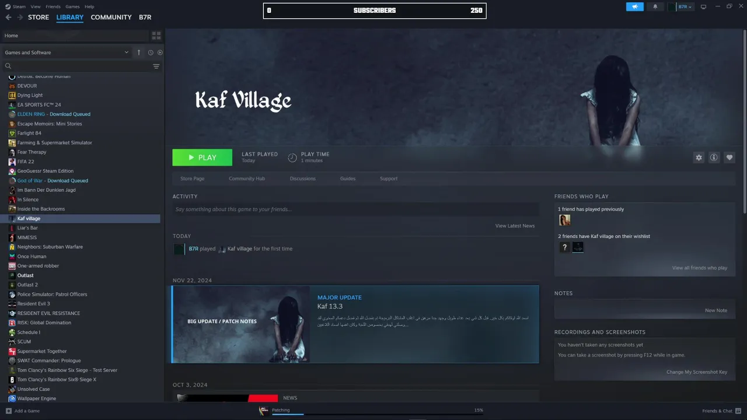Open the B7R profile tab
Viewport: 747px width, 420px height.
coord(145,17)
